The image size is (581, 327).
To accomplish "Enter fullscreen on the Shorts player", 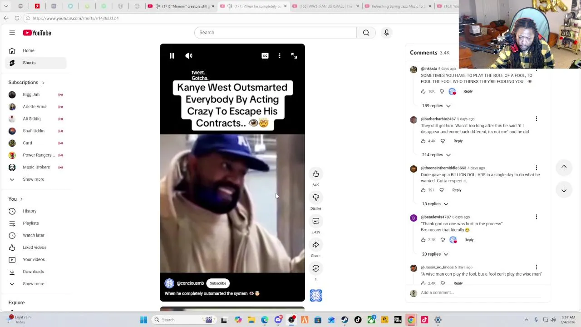I will click(294, 55).
